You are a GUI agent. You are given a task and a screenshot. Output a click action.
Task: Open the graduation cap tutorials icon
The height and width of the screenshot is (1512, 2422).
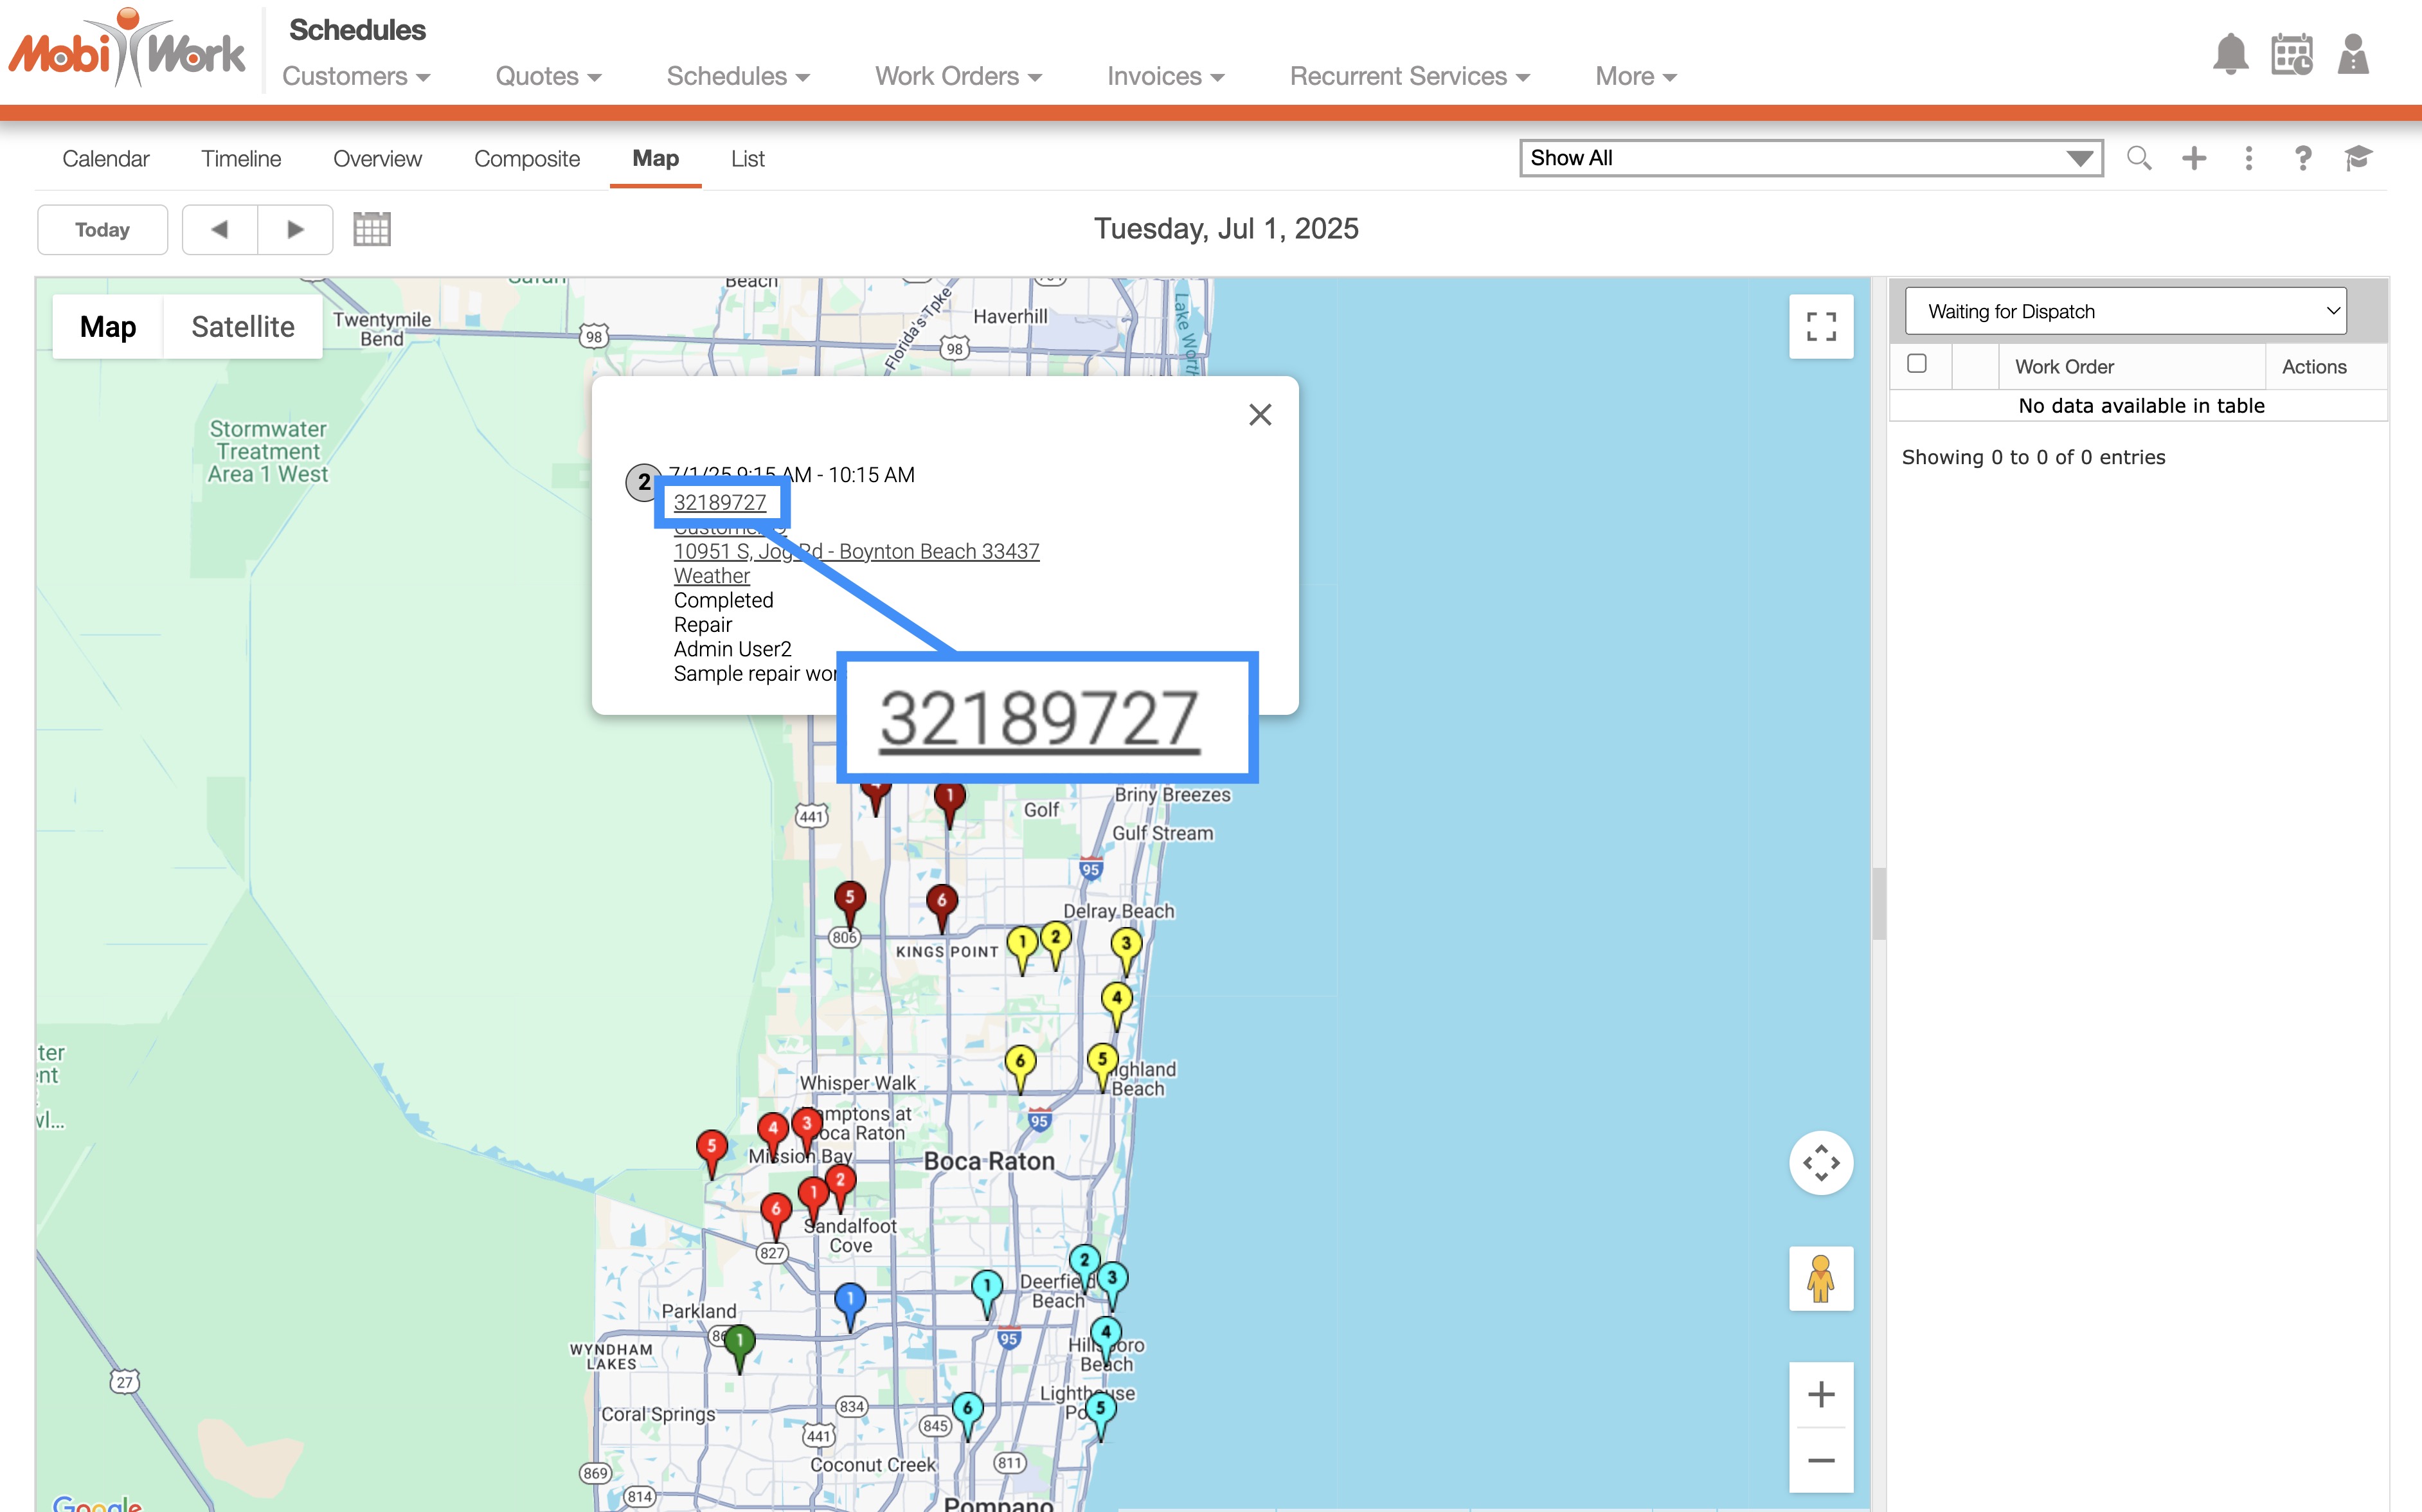point(2358,158)
